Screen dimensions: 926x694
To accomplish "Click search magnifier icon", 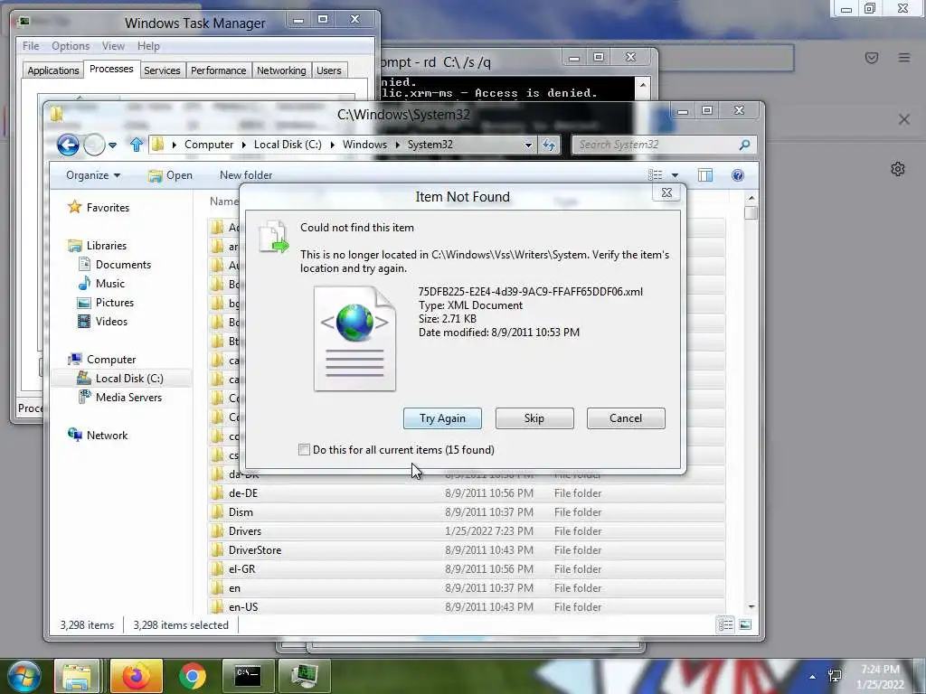I will (745, 145).
